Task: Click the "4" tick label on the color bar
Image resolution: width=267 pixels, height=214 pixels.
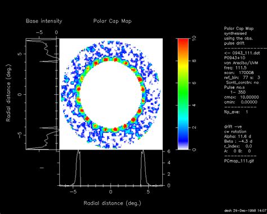Action: click(x=194, y=105)
